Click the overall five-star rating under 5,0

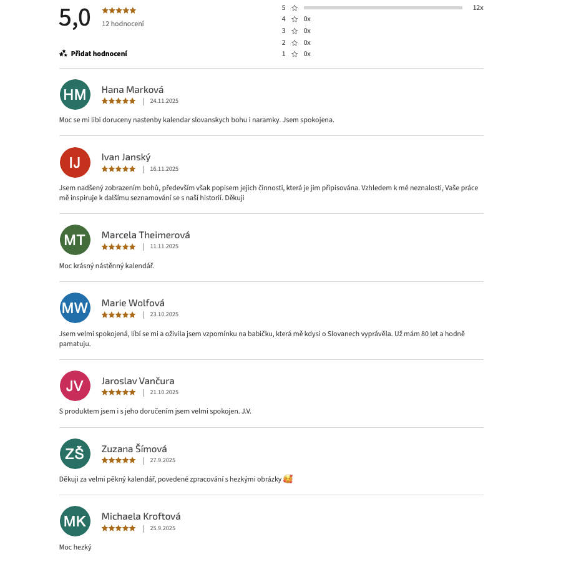(x=119, y=11)
